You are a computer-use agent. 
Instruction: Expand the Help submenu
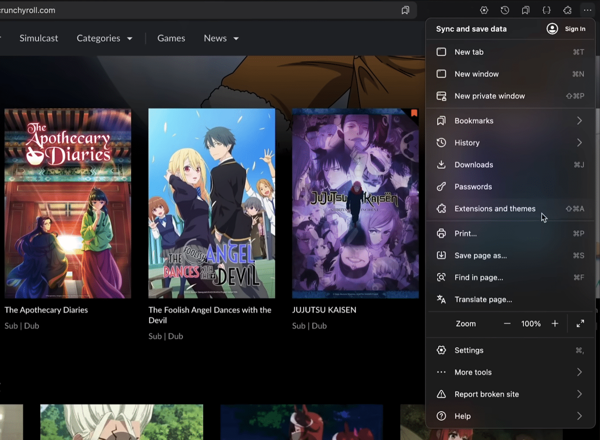point(579,416)
